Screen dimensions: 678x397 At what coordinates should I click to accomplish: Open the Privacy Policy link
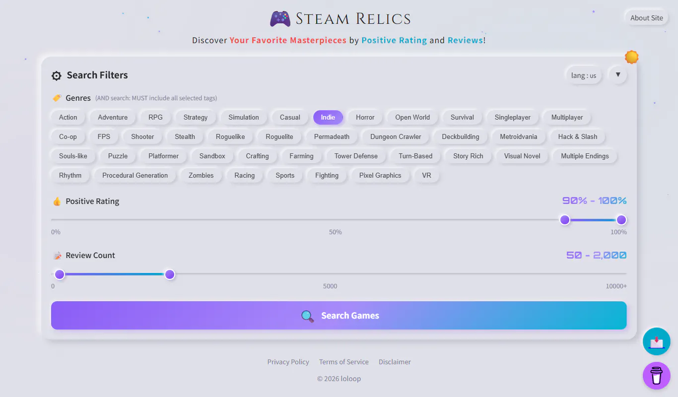[x=288, y=362]
